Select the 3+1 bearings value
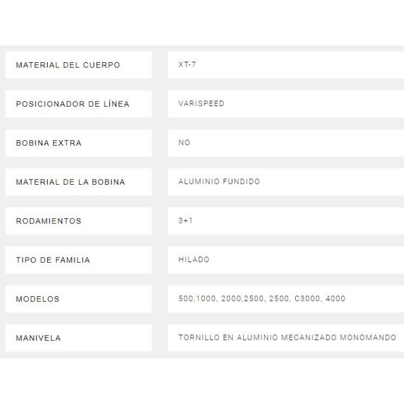The height and width of the screenshot is (404, 404). click(185, 221)
